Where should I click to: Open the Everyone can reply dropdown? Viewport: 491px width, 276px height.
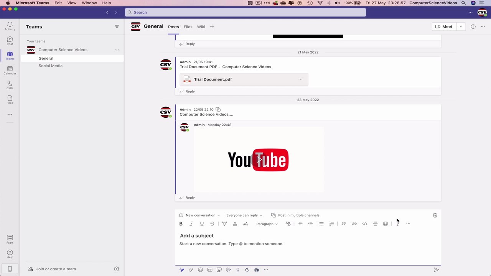coord(244,215)
